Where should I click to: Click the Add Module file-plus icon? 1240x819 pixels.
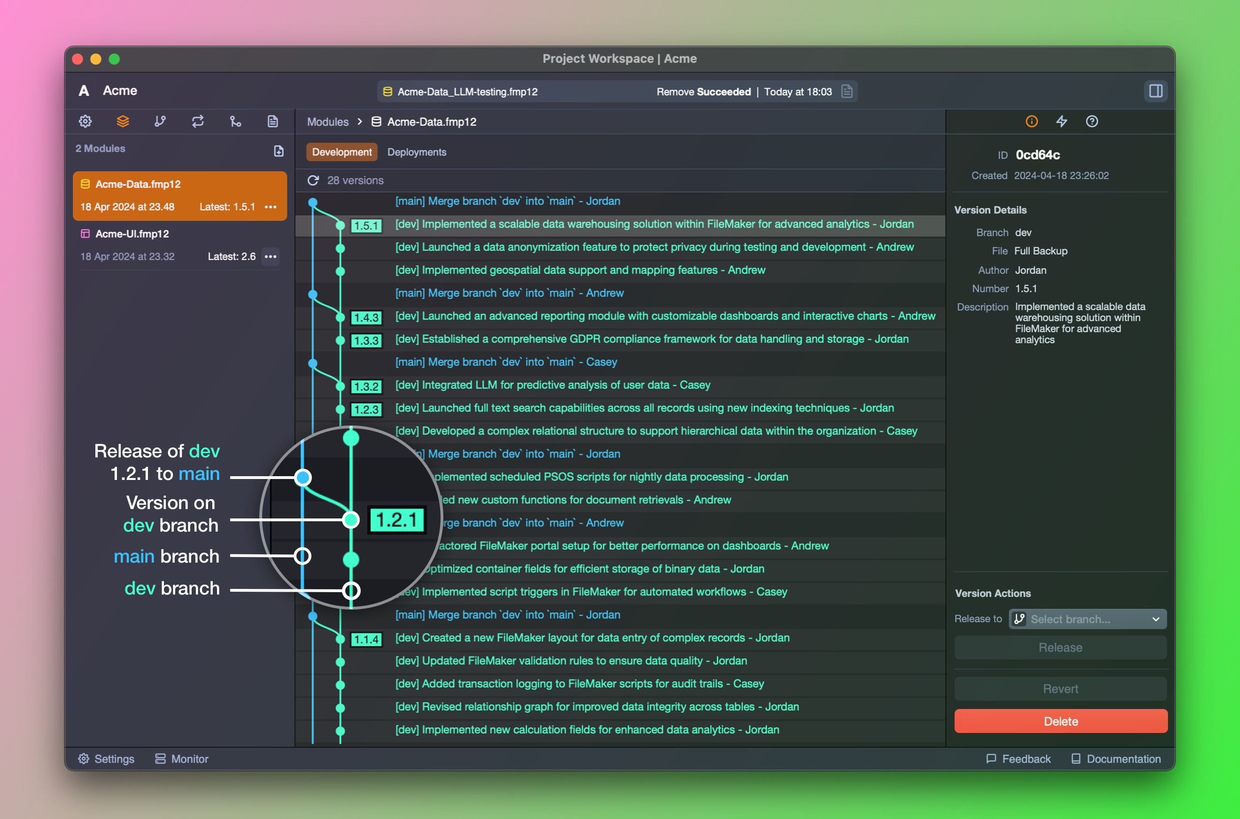pos(279,151)
